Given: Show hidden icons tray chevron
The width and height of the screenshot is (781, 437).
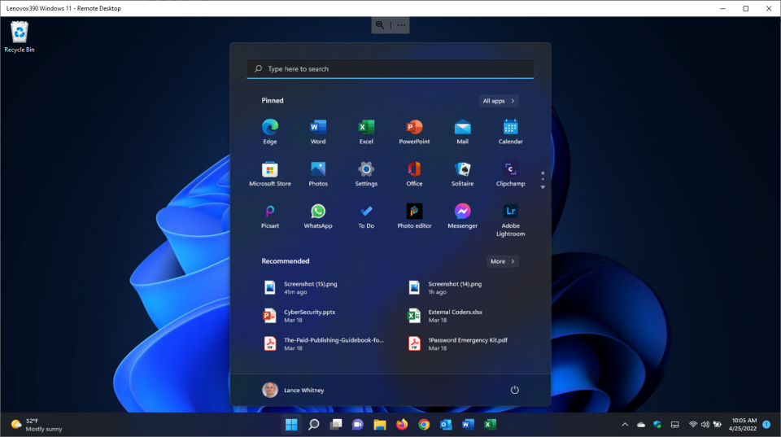Looking at the screenshot, I should click(625, 425).
